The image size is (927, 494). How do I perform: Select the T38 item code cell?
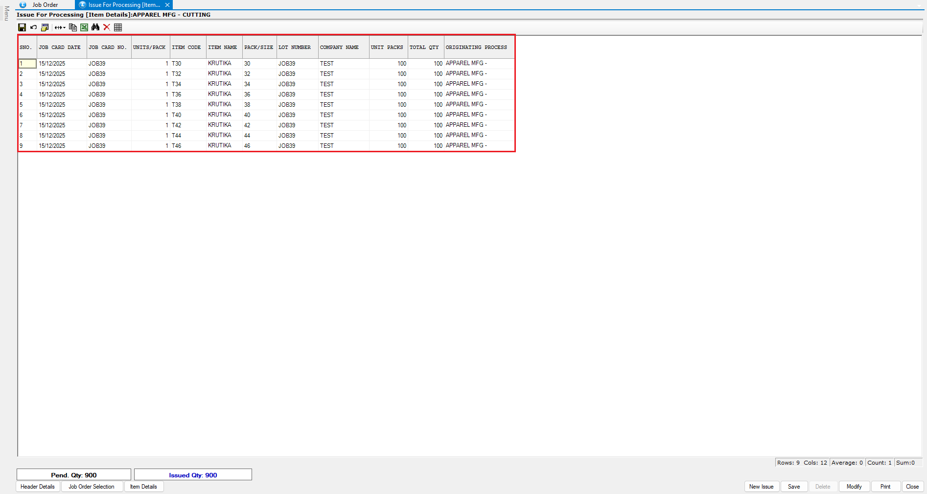177,105
